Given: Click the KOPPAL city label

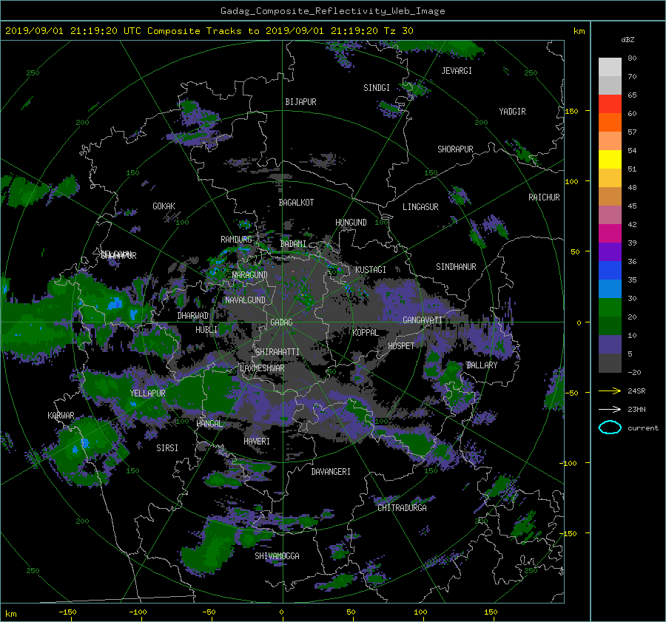Looking at the screenshot, I should (x=366, y=332).
